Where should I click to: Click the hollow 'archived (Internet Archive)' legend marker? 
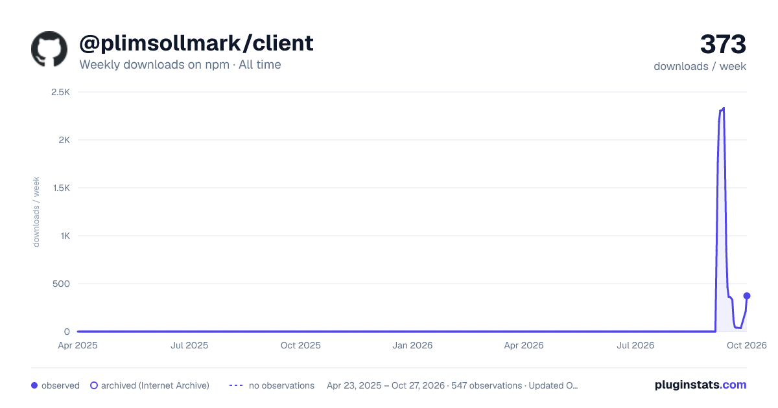94,385
